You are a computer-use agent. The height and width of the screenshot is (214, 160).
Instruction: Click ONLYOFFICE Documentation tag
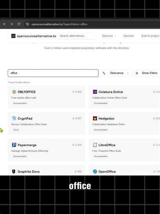click(x=20, y=103)
